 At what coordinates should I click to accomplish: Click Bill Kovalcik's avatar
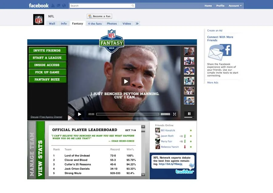(x=157, y=130)
